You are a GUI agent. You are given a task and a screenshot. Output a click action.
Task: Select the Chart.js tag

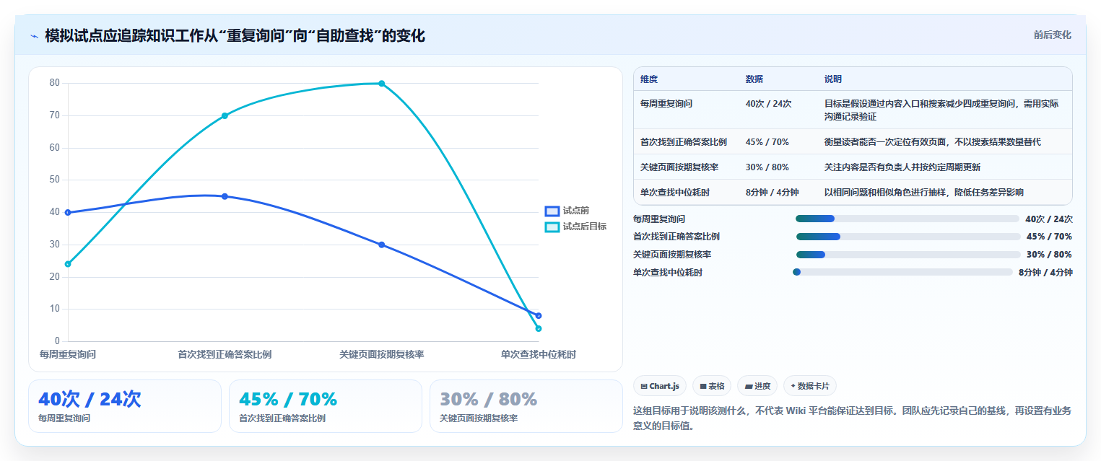660,386
